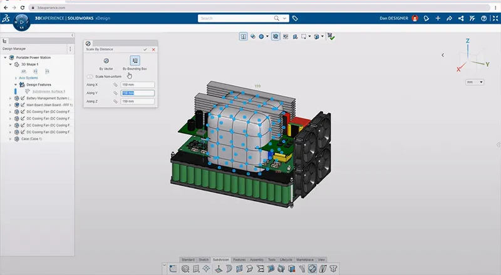Image resolution: width=501 pixels, height=275 pixels.
Task: Click the update checkmark icon in view toolbar
Action: (331, 36)
